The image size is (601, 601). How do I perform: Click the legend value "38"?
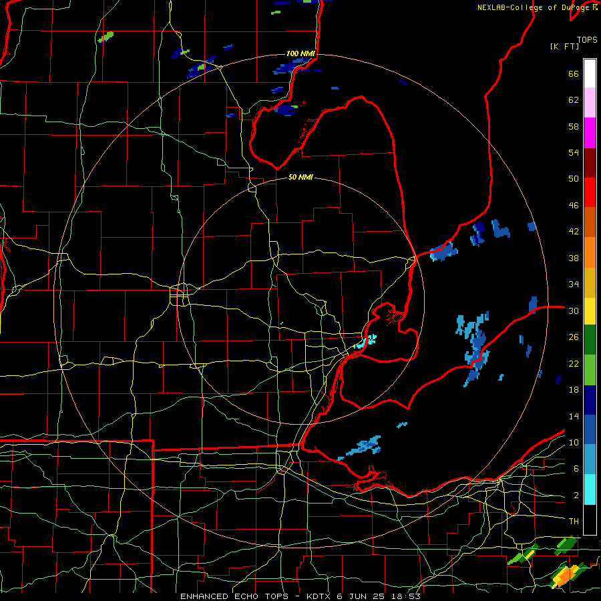(x=574, y=258)
